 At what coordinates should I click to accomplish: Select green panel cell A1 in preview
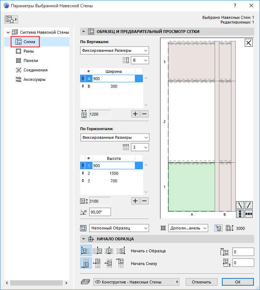(x=191, y=187)
